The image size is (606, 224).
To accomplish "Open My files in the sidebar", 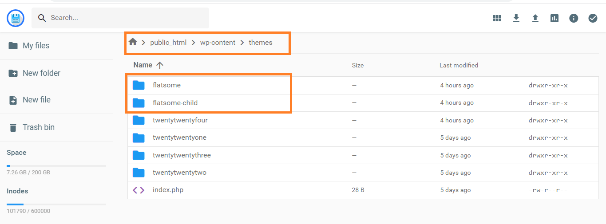I will [36, 46].
